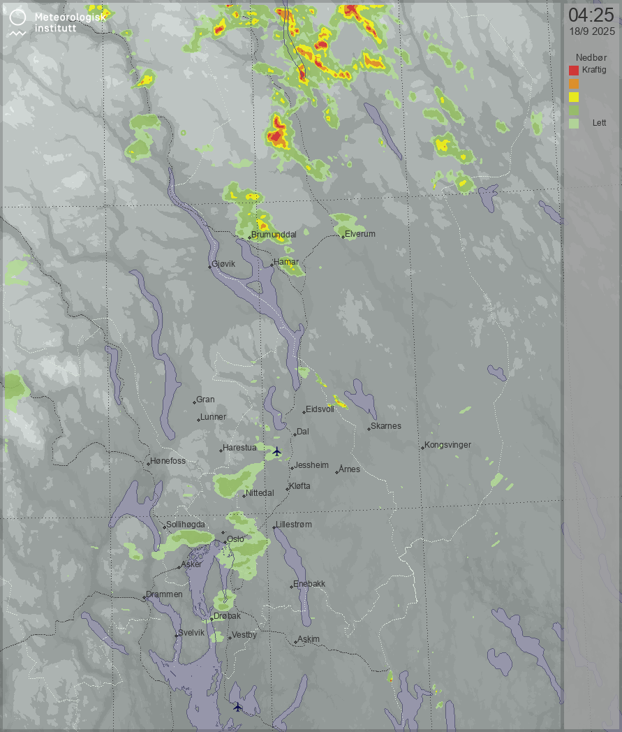Click the Drøbak label
622x732 pixels.
point(228,616)
